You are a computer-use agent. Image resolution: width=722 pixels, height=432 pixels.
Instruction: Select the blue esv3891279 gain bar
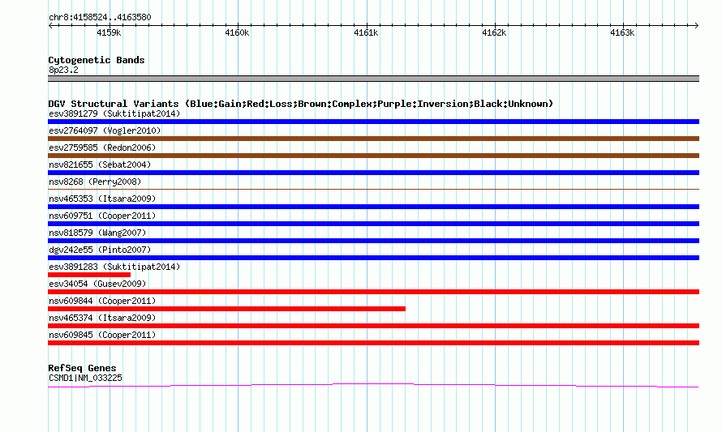tap(373, 122)
